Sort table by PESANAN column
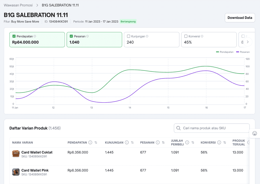This screenshot has width=260, height=184. click(x=163, y=142)
